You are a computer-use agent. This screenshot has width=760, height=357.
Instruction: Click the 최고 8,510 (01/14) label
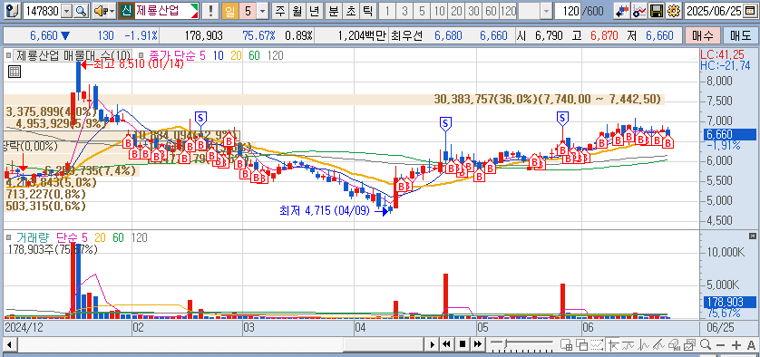pos(138,63)
